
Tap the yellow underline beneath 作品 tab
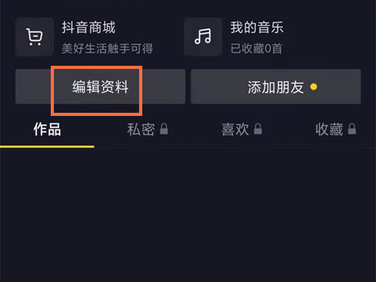point(47,147)
